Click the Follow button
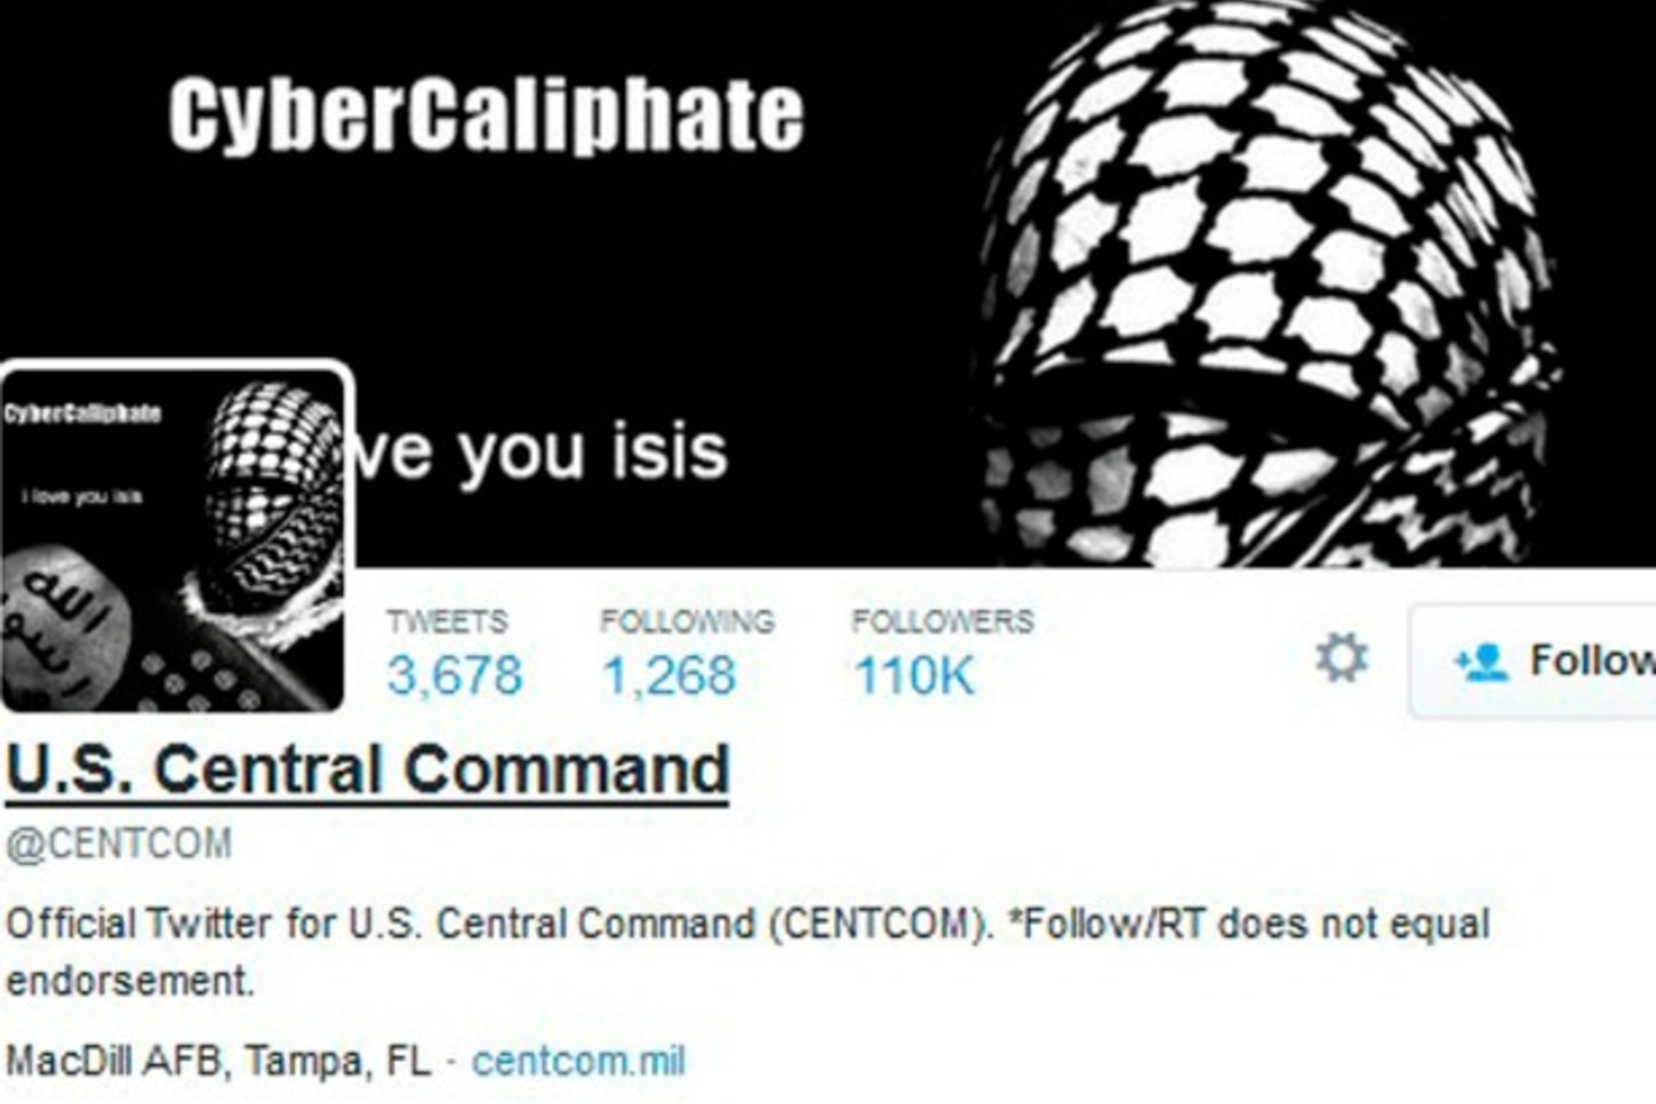Image resolution: width=1656 pixels, height=1104 pixels. 1533,662
